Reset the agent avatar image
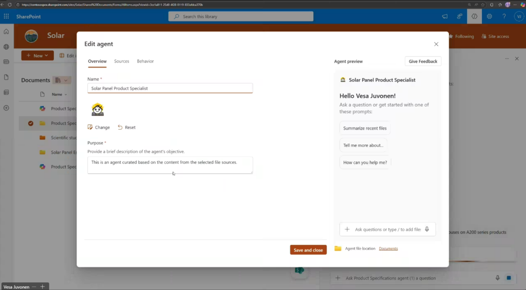Viewport: 526px width, 290px height. (126, 127)
